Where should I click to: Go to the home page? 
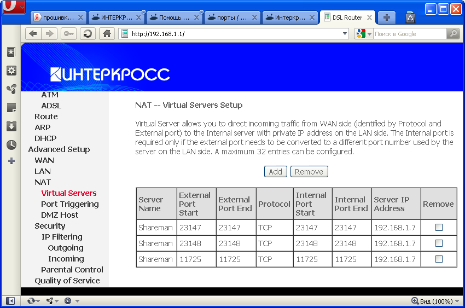[x=107, y=34]
